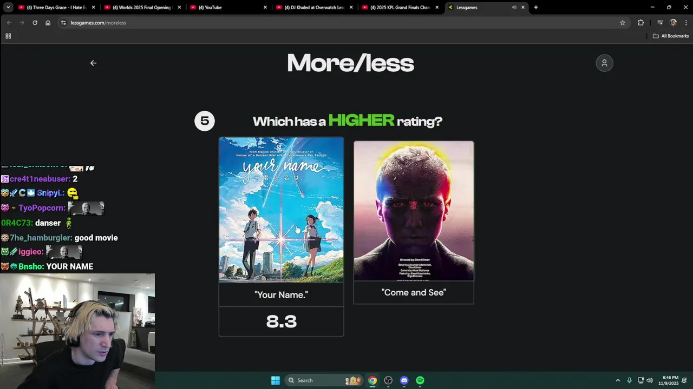
Task: Click Bnsho's "YOUR NAME" chat message
Action: tap(70, 266)
